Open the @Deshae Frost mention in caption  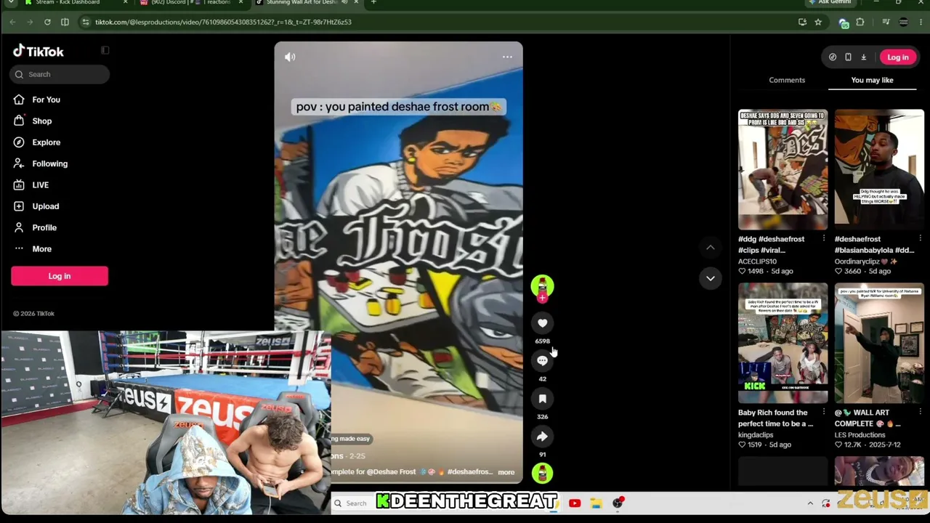point(391,472)
